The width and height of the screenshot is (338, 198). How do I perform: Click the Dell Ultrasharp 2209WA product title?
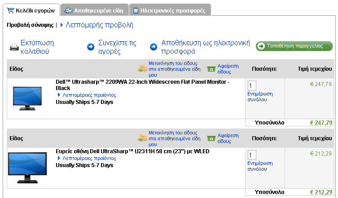tap(143, 85)
